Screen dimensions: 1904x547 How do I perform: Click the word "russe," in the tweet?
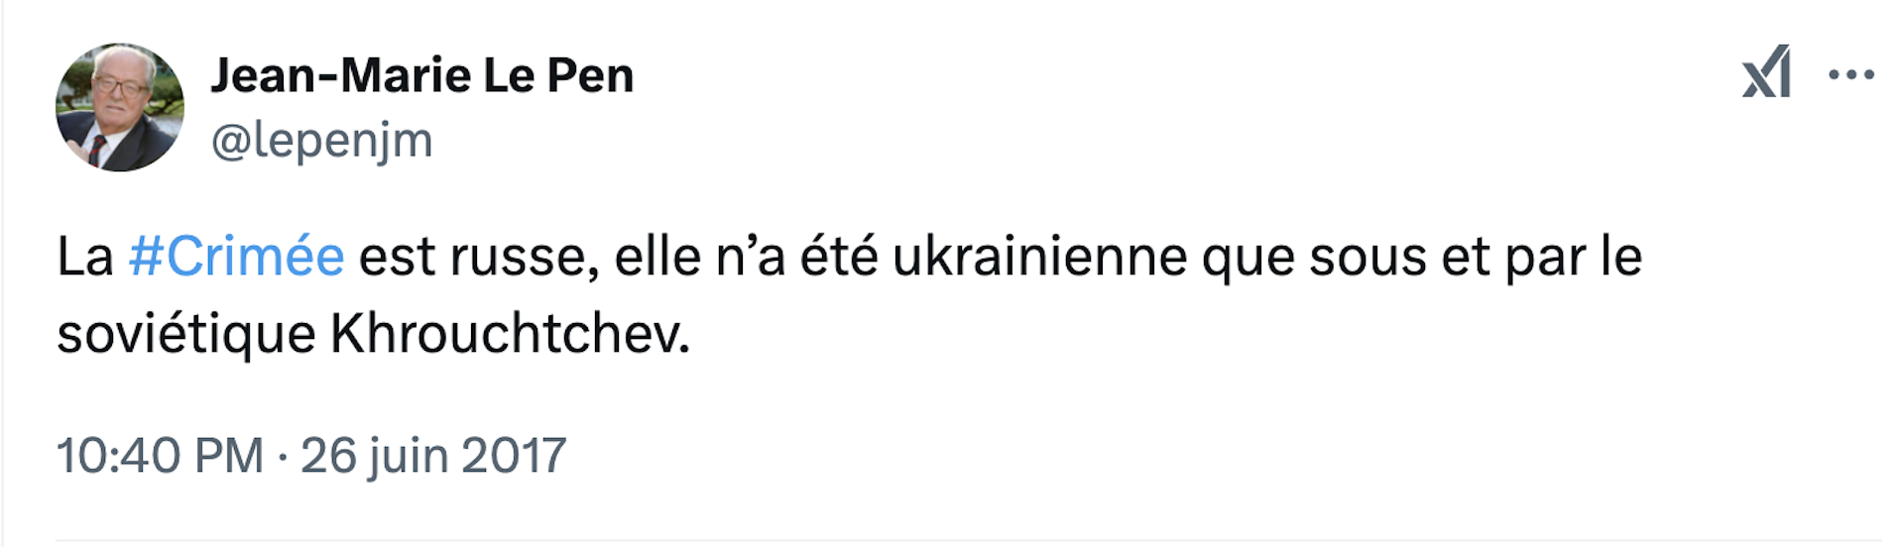pyautogui.click(x=525, y=257)
